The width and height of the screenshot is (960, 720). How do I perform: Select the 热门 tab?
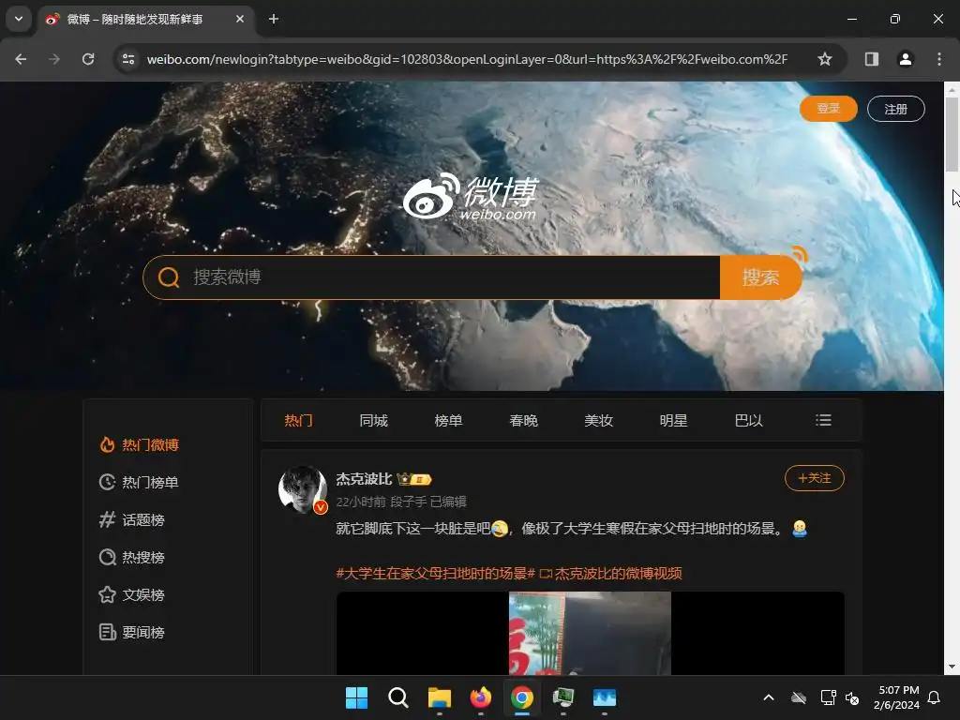[299, 421]
